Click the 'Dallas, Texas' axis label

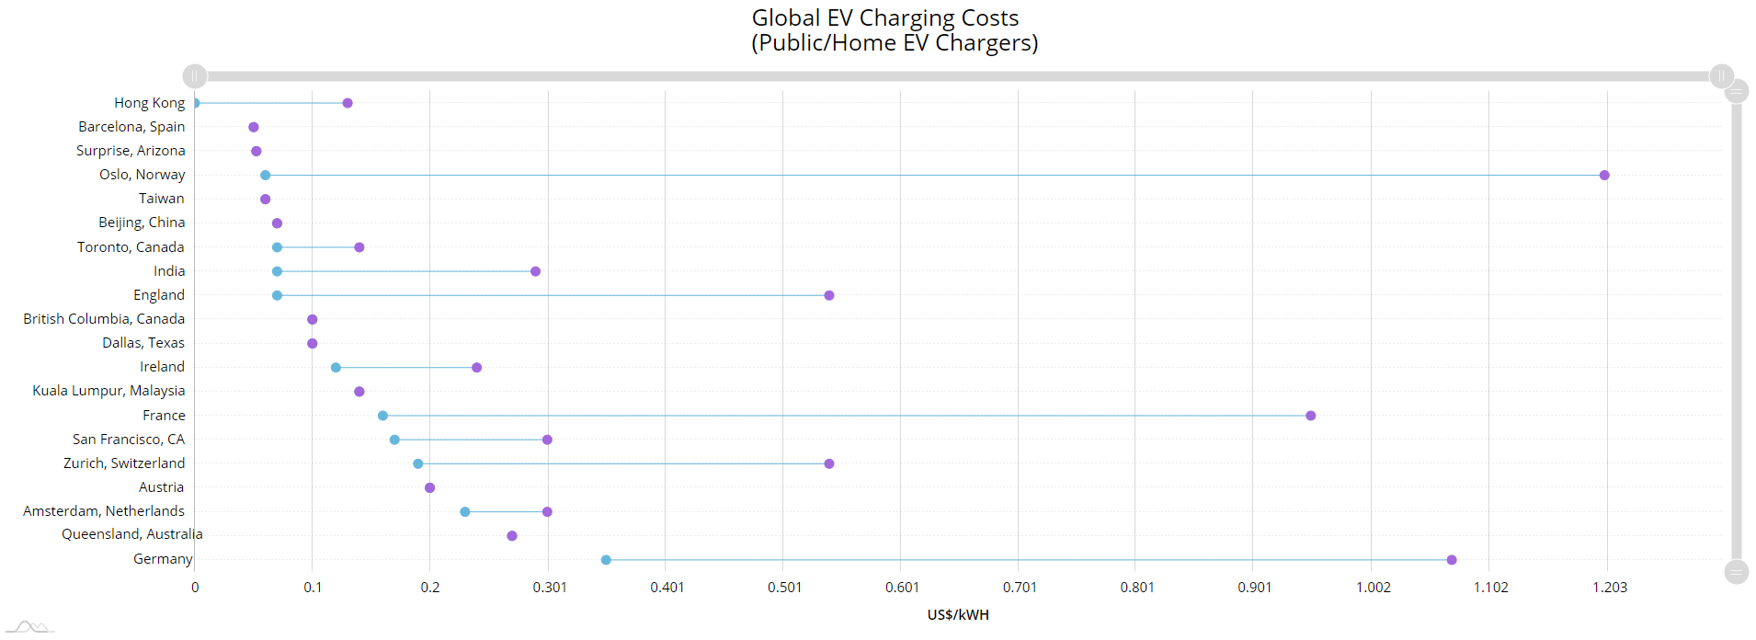[x=143, y=343]
